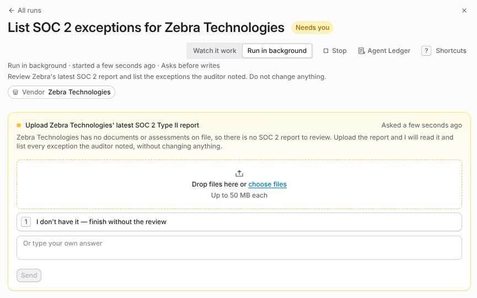Open the Shortcuts help text
Screen dimensions: 477x298
(x=451, y=51)
